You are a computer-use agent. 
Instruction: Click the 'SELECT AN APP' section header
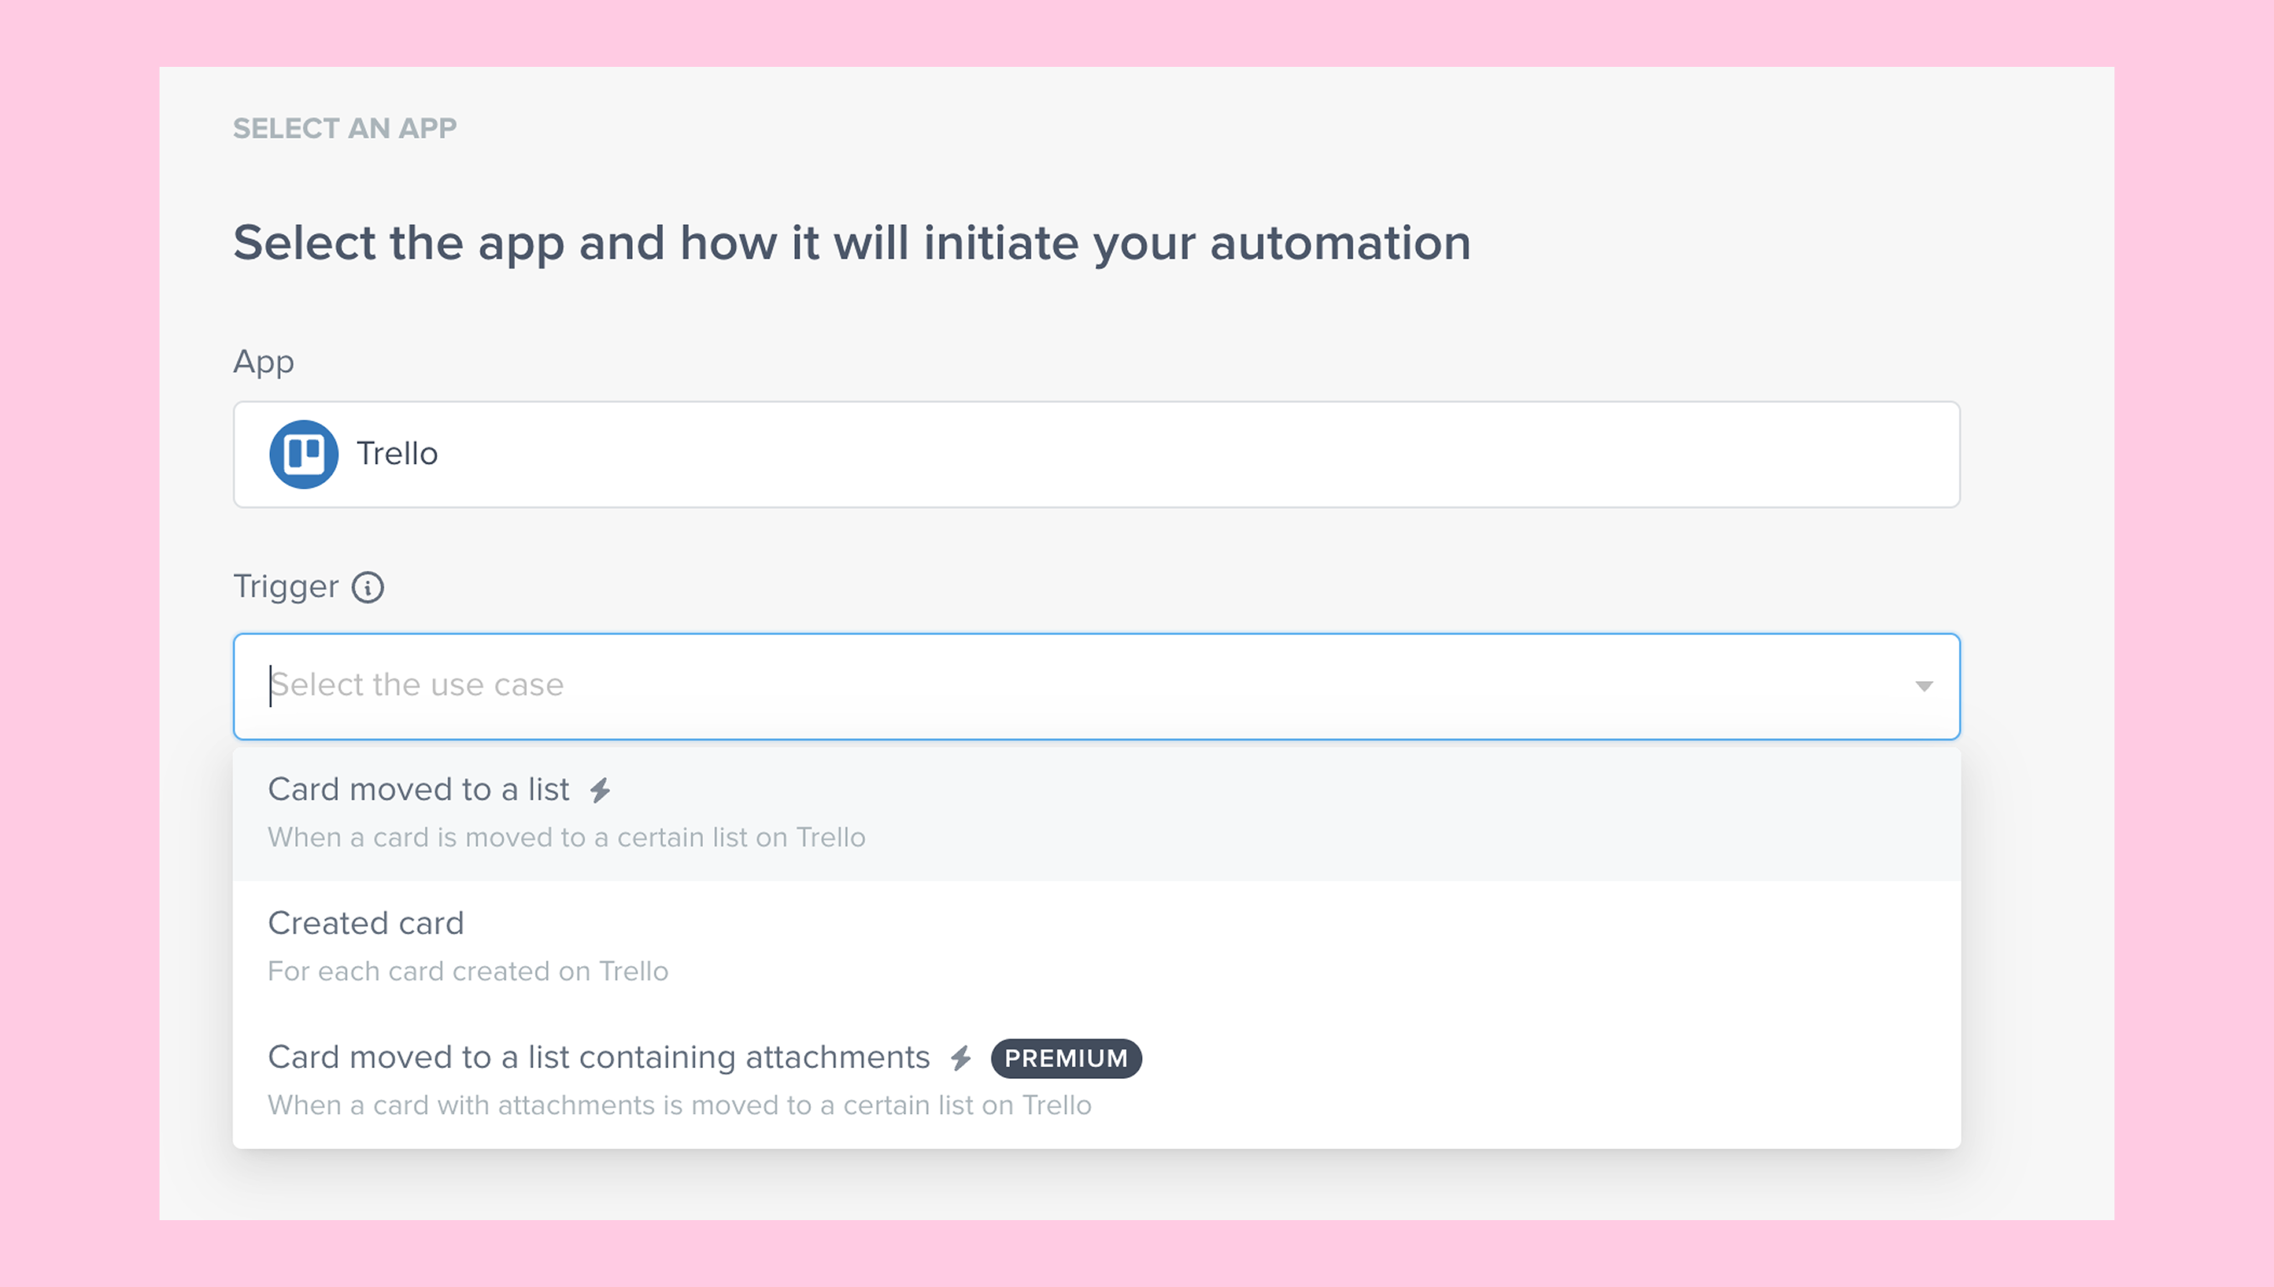(x=344, y=129)
